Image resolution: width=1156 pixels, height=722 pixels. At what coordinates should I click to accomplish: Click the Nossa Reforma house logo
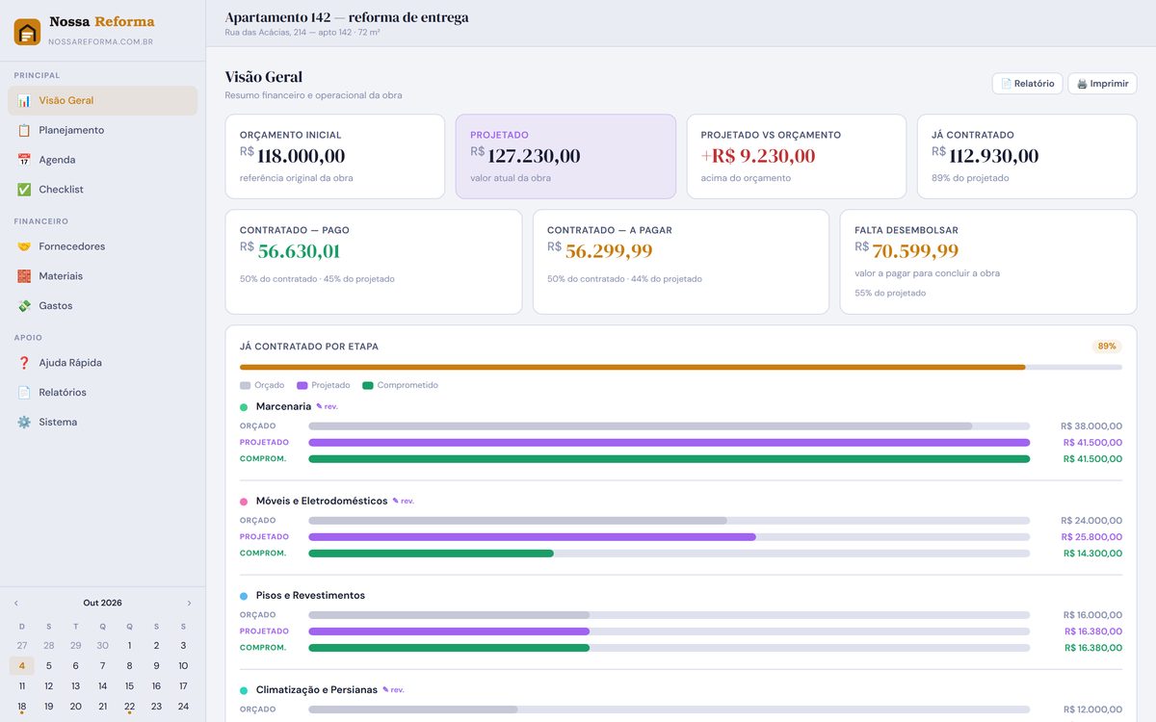click(27, 32)
